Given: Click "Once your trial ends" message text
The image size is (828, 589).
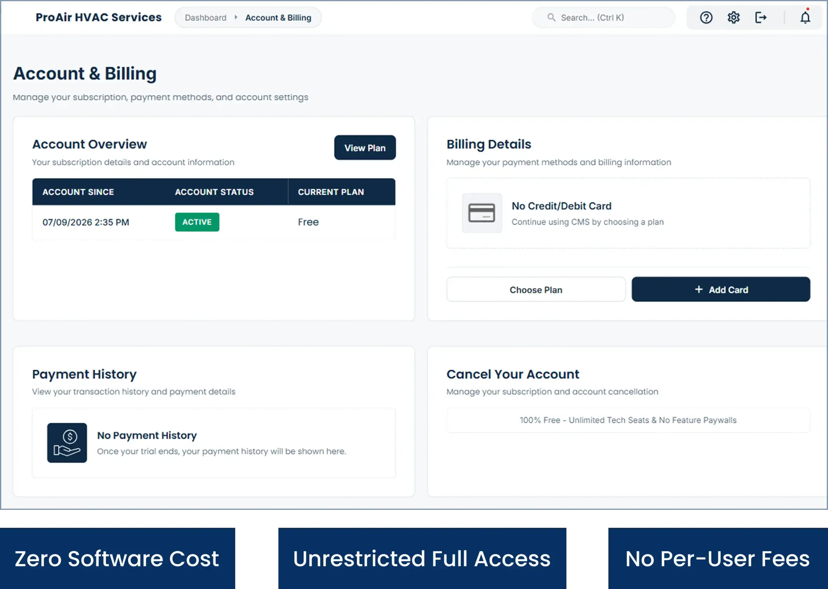Looking at the screenshot, I should pos(221,451).
